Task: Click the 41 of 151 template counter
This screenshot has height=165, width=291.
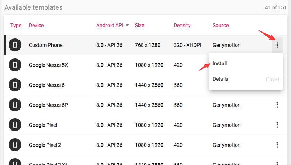Action: 275,7
